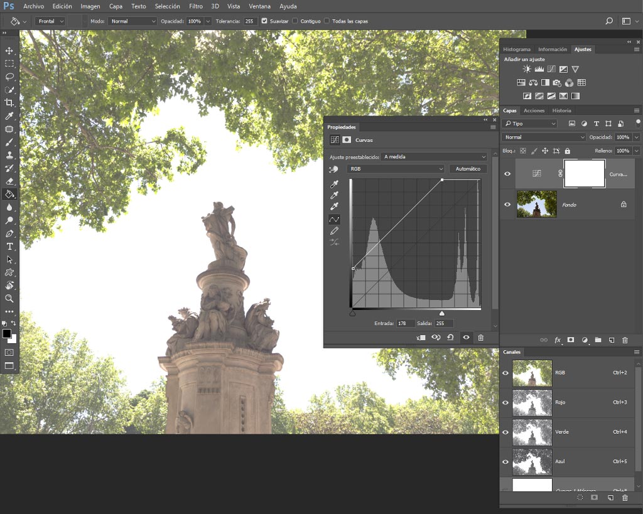
Task: Open the Ventana menu
Action: (x=259, y=6)
